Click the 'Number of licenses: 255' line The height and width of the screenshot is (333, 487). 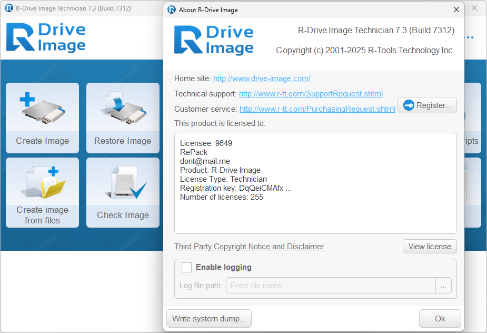pyautogui.click(x=222, y=197)
